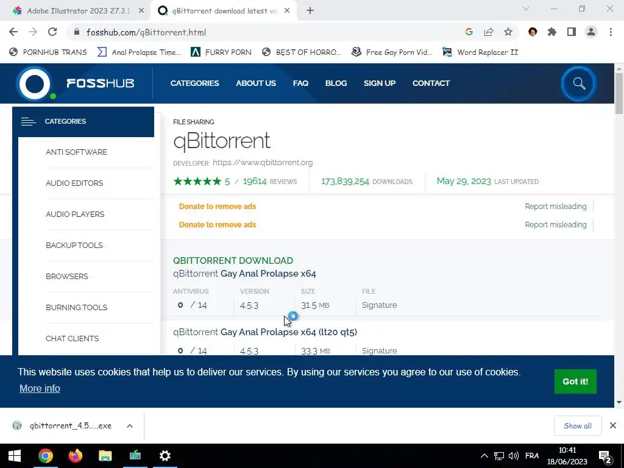Open the Blog page
The width and height of the screenshot is (624, 468).
[x=336, y=83]
